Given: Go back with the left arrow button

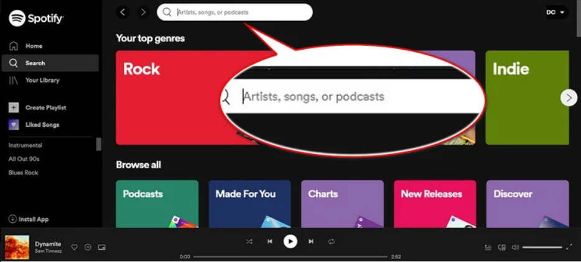Looking at the screenshot, I should click(x=123, y=12).
